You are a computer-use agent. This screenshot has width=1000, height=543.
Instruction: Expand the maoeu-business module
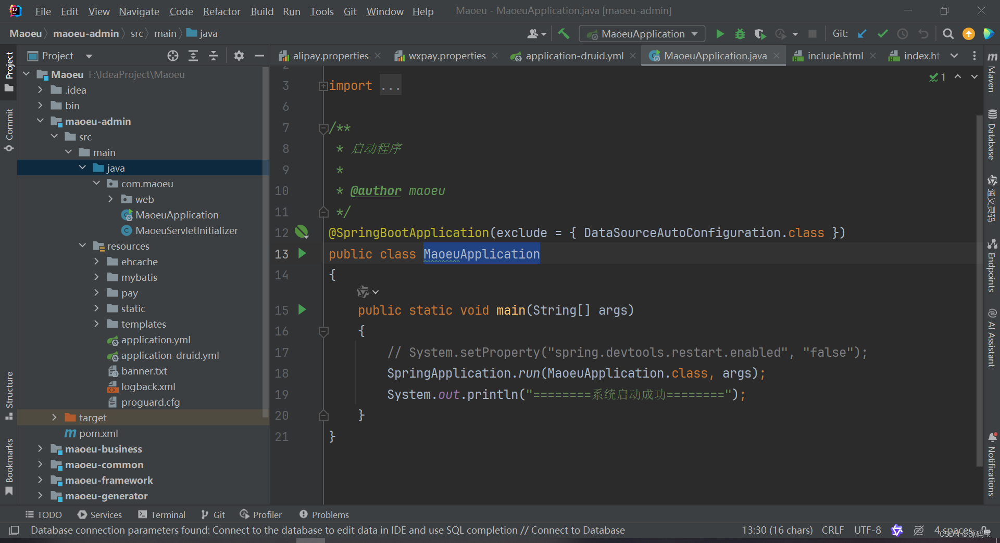click(40, 449)
